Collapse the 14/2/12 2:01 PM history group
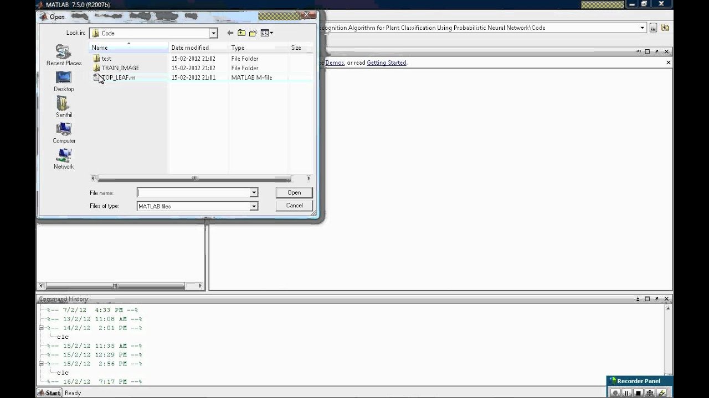Viewport: 709px width, 398px height. pyautogui.click(x=41, y=328)
